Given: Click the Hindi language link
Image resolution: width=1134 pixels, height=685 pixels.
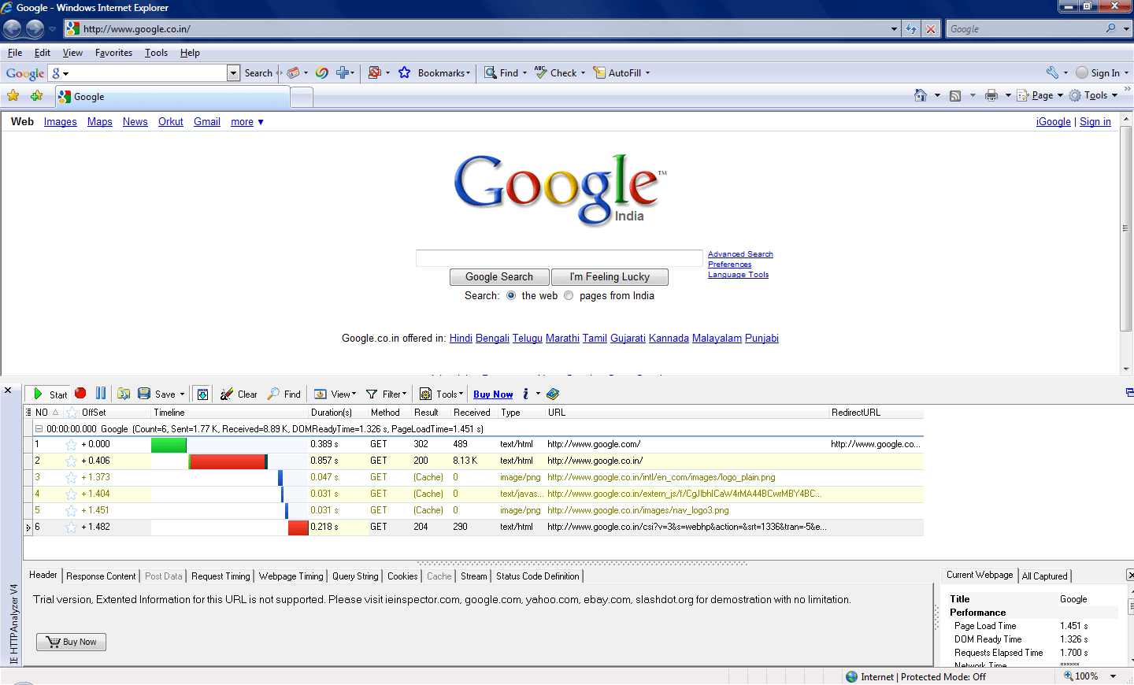Looking at the screenshot, I should tap(461, 339).
